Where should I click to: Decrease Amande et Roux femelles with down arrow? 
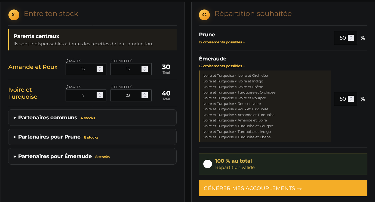coord(145,70)
